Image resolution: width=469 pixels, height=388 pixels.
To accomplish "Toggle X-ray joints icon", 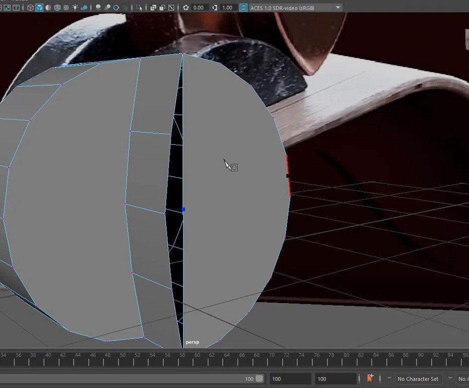I will pos(171,7).
